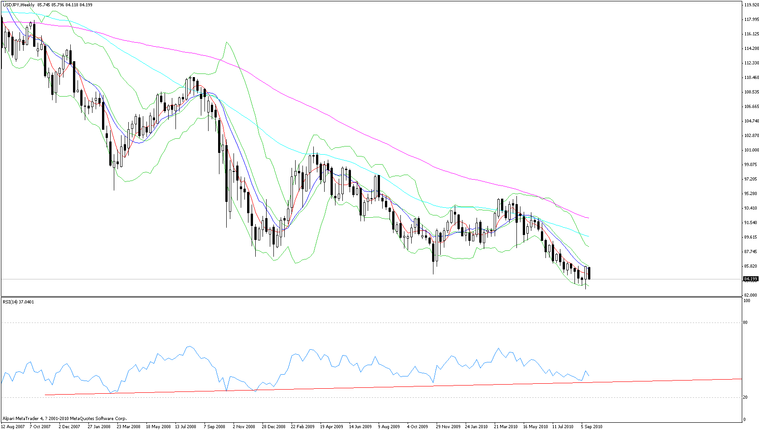Click the 110.460 price axis label
759x430 pixels.
(752, 78)
